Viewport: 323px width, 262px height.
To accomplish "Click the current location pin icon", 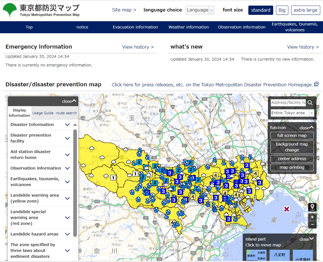I will pyautogui.click(x=312, y=207).
